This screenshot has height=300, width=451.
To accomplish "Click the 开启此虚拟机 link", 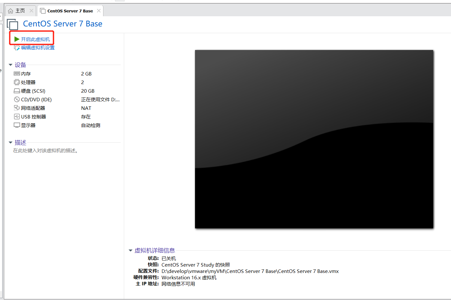I will pyautogui.click(x=35, y=39).
